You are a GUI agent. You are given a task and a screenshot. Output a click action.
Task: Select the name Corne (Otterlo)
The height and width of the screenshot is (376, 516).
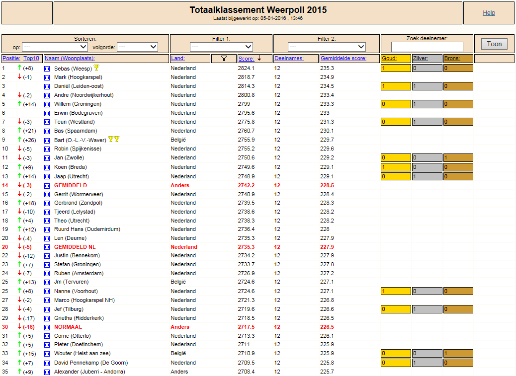(x=73, y=336)
